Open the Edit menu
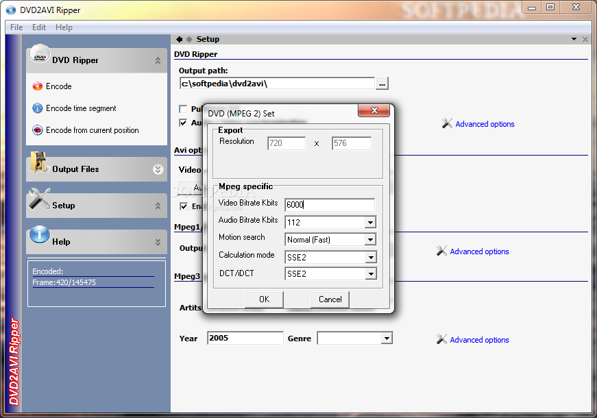The width and height of the screenshot is (597, 418). [39, 27]
